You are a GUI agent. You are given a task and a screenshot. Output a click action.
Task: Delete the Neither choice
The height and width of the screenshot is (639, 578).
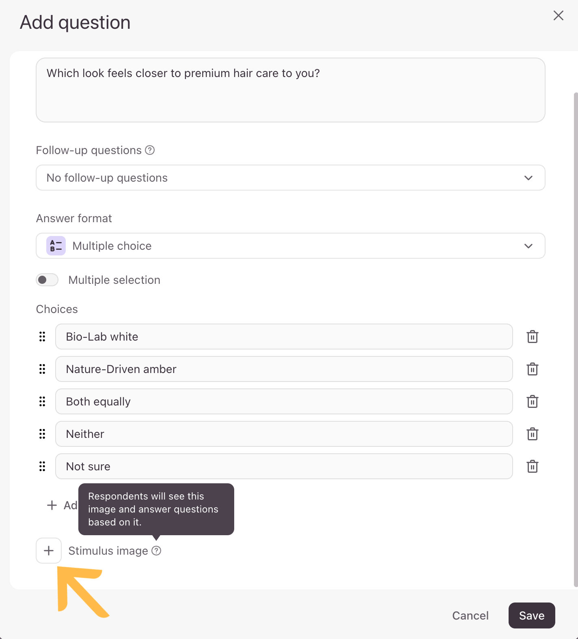click(532, 434)
